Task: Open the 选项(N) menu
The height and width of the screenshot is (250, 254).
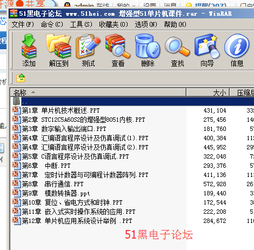Action: pos(146,24)
